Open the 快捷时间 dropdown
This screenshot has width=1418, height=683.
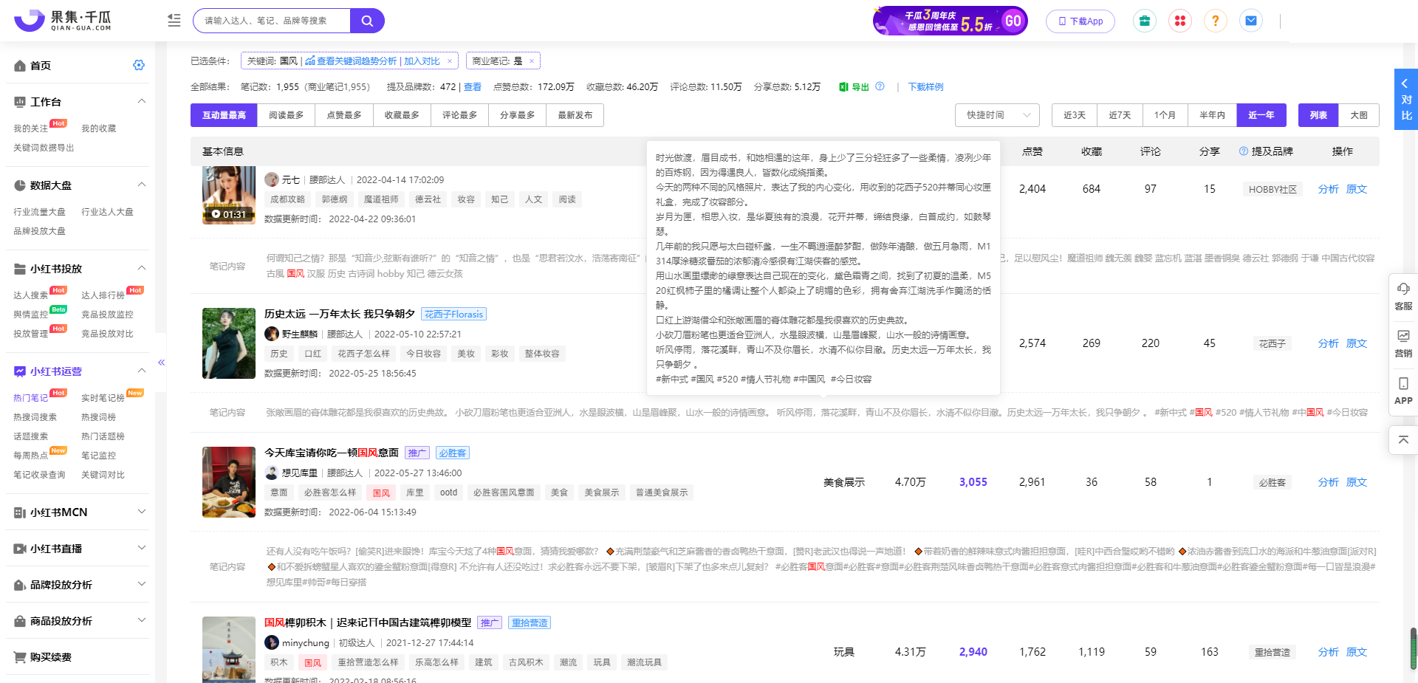pos(997,115)
